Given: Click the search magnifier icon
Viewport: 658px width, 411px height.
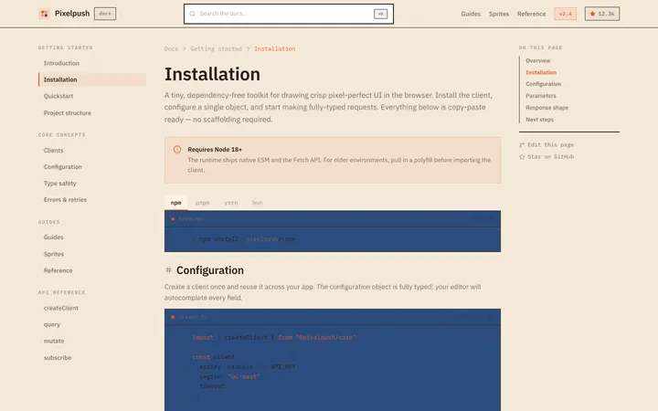Looking at the screenshot, I should [x=192, y=14].
